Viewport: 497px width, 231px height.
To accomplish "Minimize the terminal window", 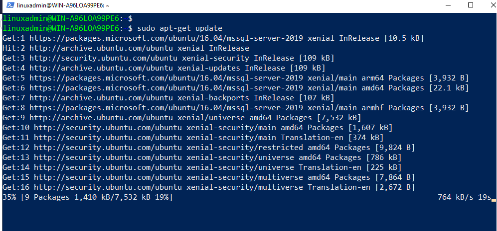I will tap(447, 5).
